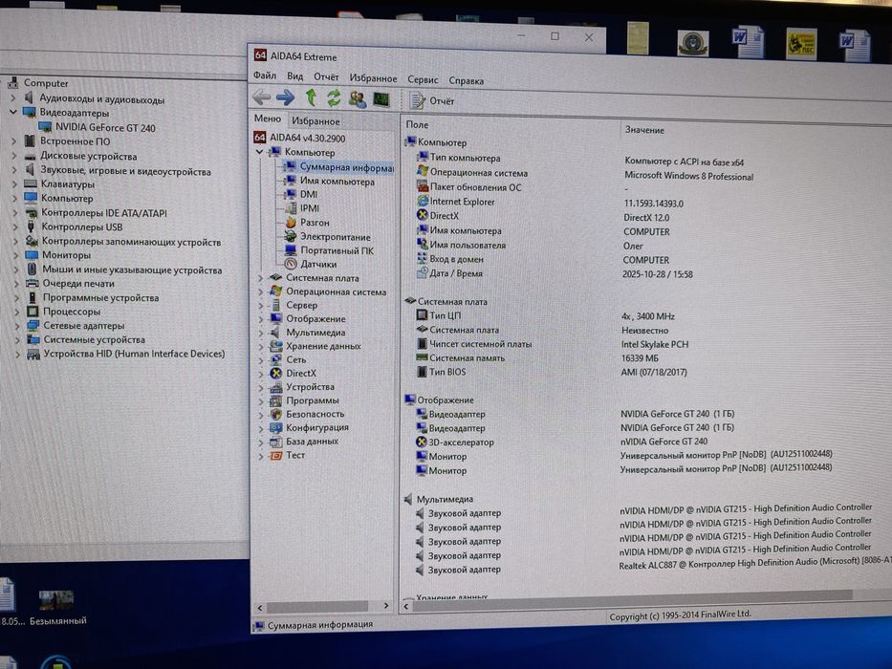Switch to the Меню tab

pyautogui.click(x=268, y=119)
